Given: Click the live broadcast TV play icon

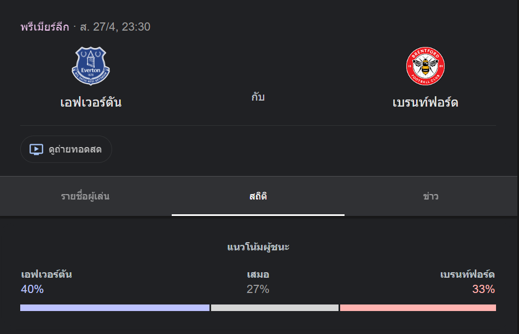Looking at the screenshot, I should click(x=36, y=149).
